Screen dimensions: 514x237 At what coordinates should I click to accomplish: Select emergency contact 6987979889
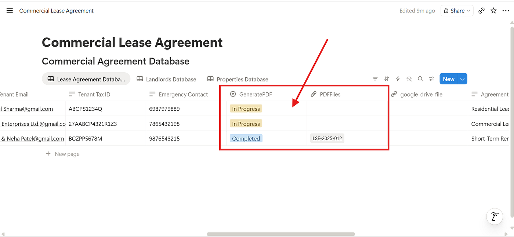(x=186, y=109)
